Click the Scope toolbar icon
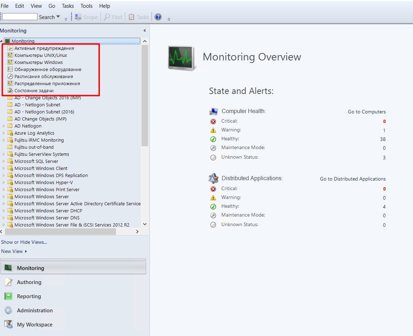413x336 pixels. 78,17
